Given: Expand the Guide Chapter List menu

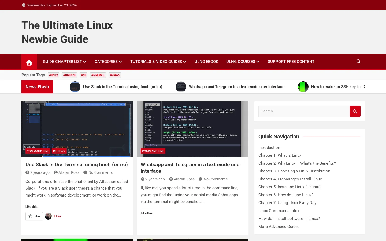Looking at the screenshot, I should point(65,62).
